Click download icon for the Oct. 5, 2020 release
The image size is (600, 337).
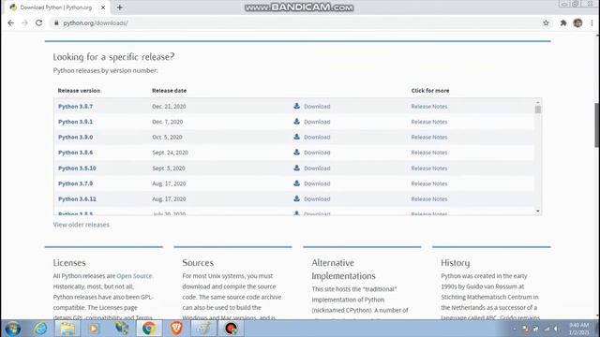(296, 137)
